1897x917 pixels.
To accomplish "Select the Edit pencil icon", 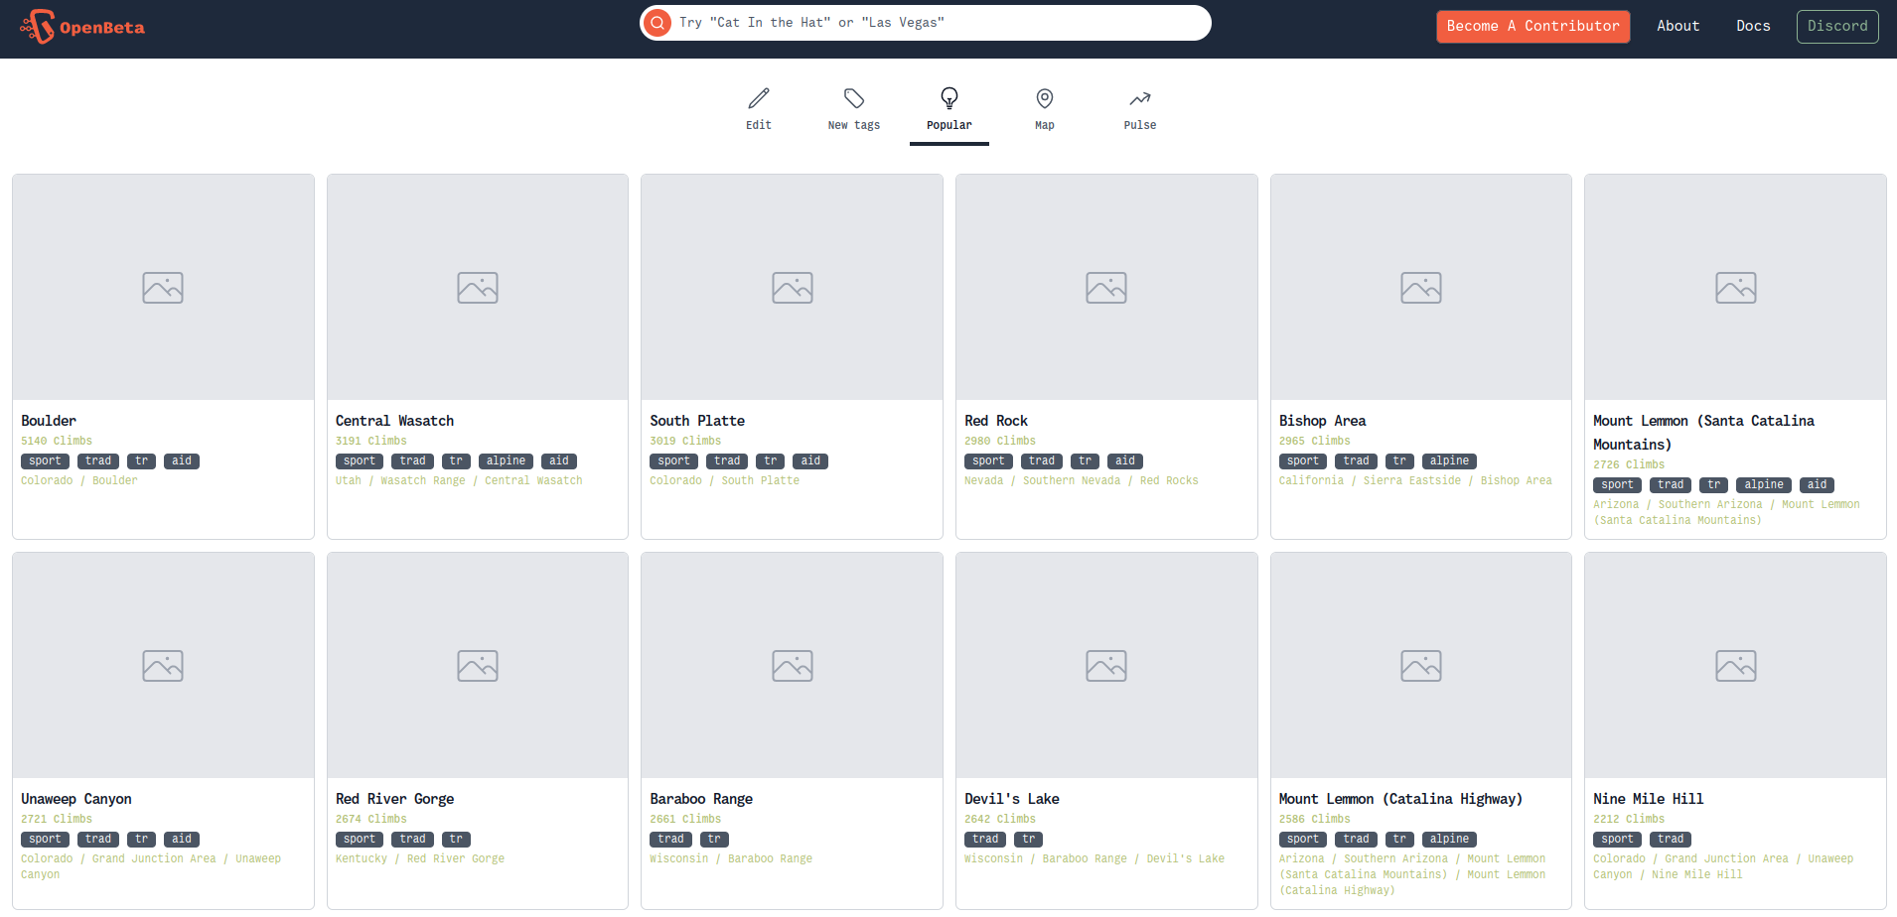I will [x=758, y=97].
